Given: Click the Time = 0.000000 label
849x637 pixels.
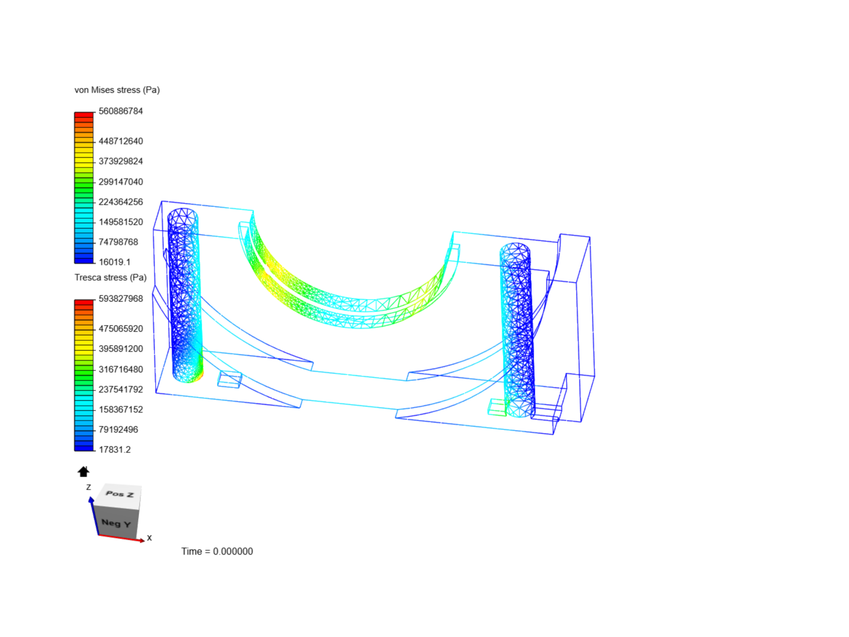Looking at the screenshot, I should (217, 551).
